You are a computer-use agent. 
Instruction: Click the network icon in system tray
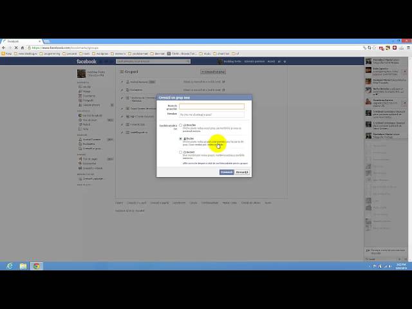386,267
